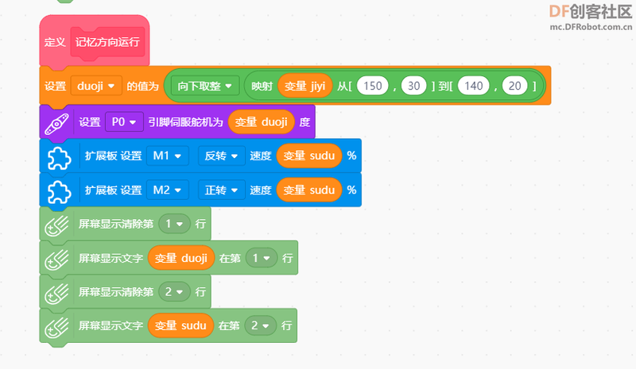Change the 正转 direction dropdown

(x=221, y=190)
